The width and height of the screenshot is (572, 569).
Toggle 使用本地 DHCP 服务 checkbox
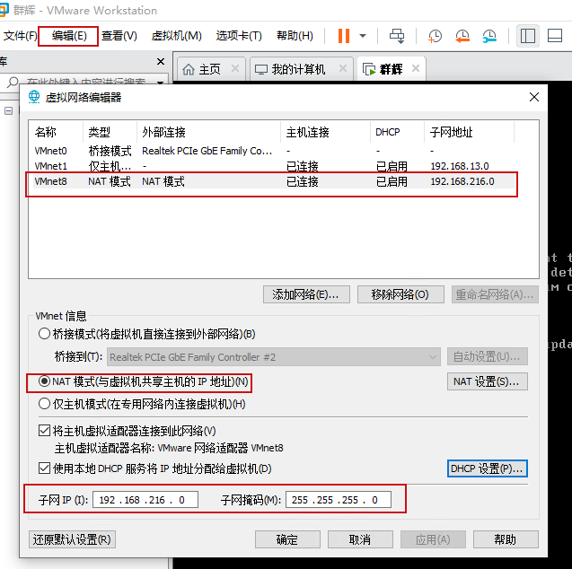tap(44, 468)
